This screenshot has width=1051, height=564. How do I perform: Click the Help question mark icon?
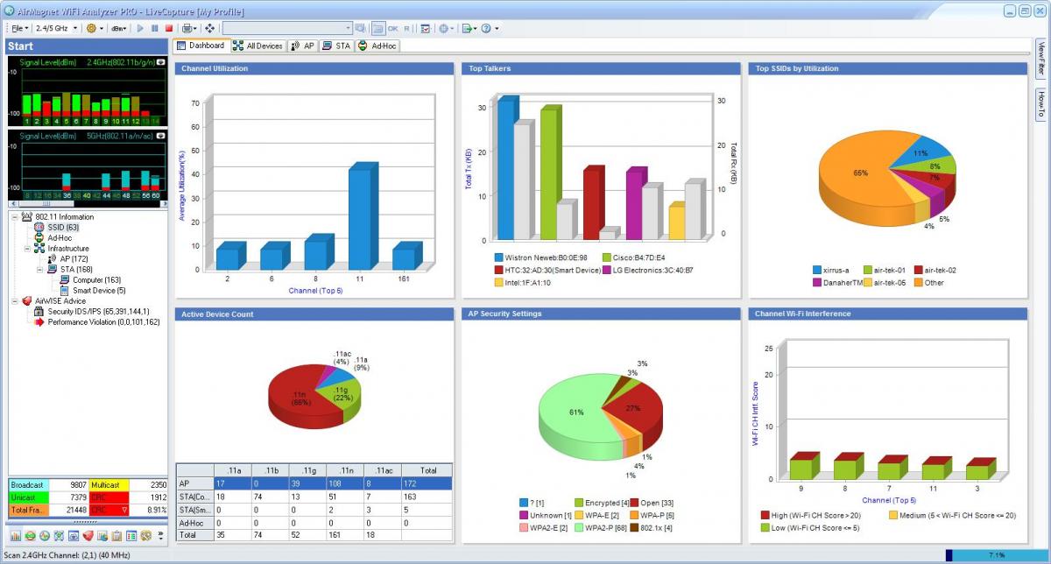pyautogui.click(x=486, y=28)
